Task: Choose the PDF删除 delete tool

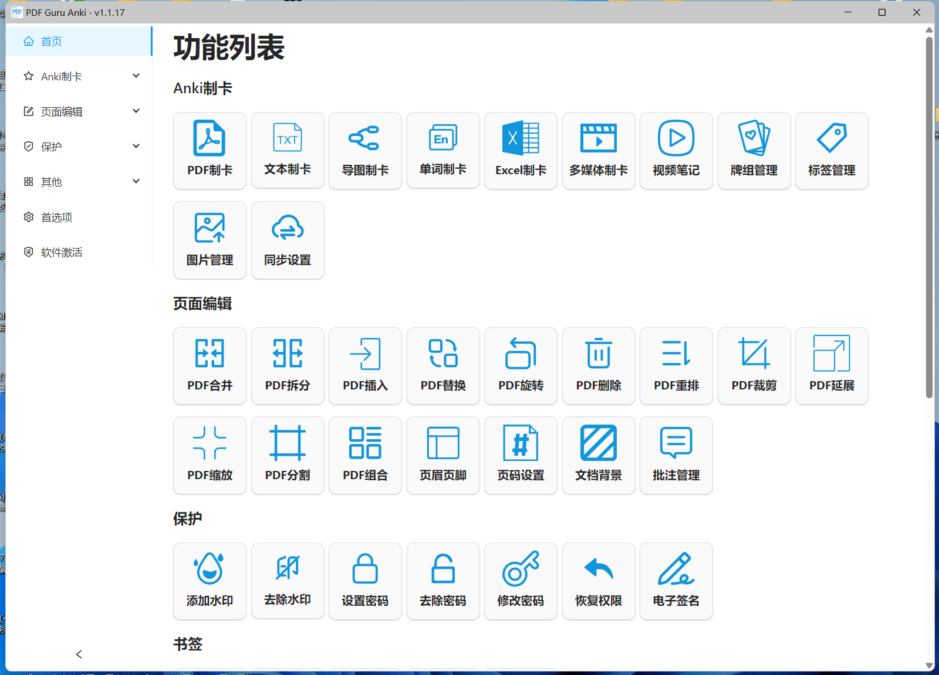Action: click(599, 366)
